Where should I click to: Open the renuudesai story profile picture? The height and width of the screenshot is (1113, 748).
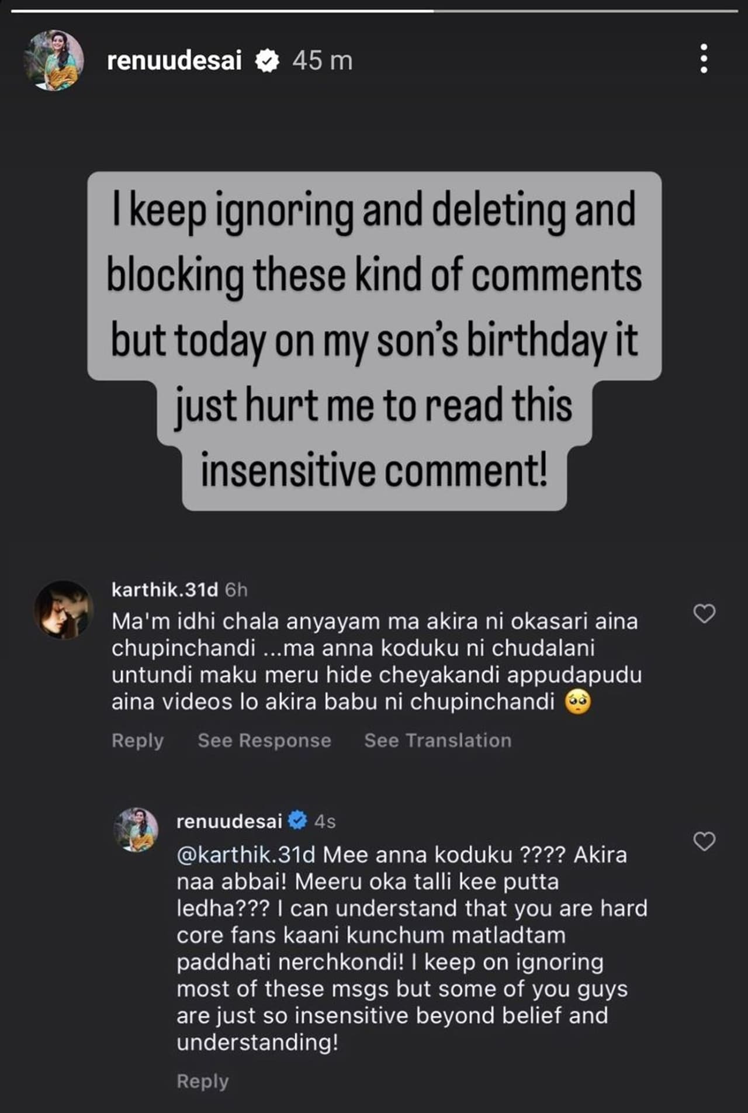[54, 60]
